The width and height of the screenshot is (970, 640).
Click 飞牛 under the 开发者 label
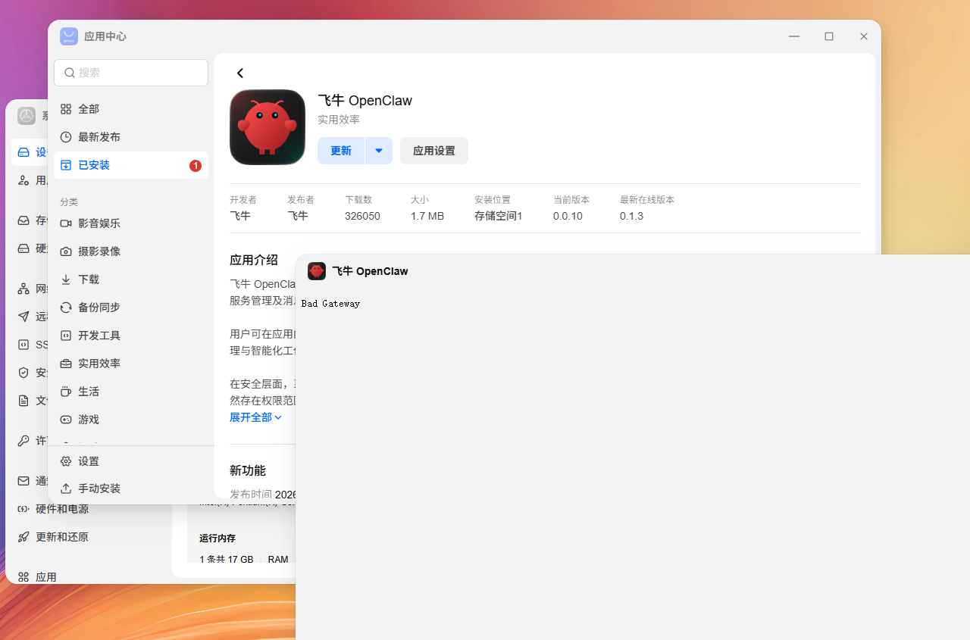[240, 216]
